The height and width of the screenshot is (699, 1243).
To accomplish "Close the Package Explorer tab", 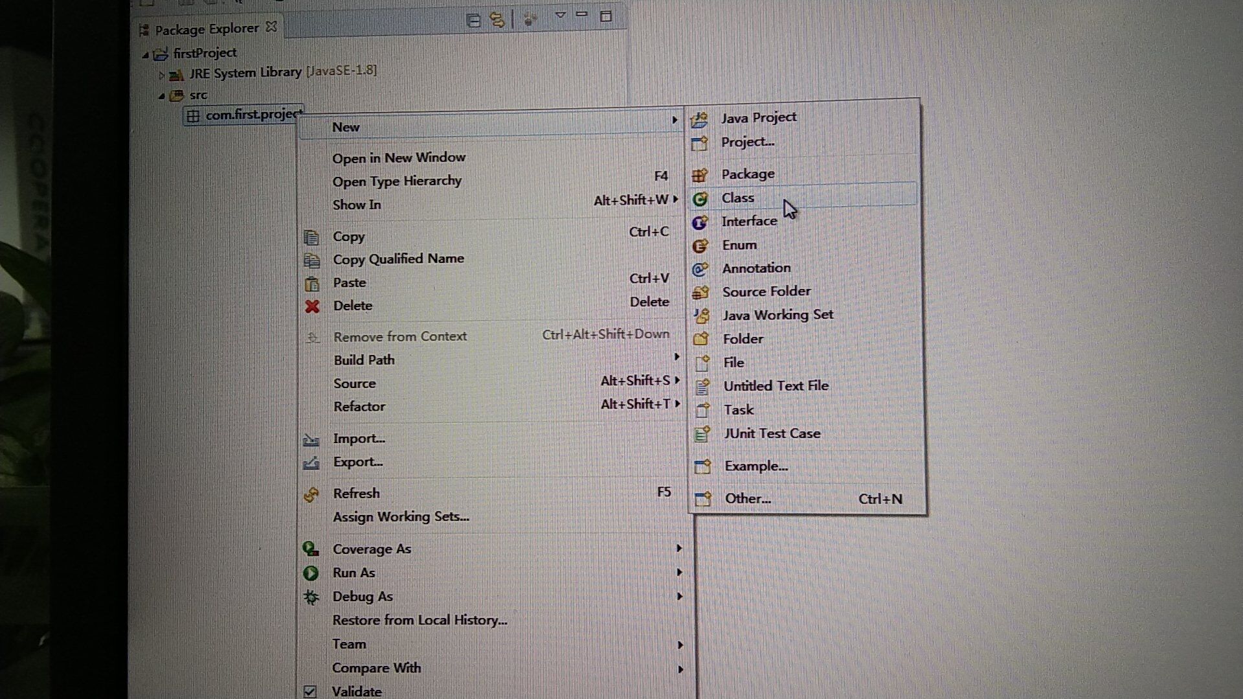I will point(272,27).
